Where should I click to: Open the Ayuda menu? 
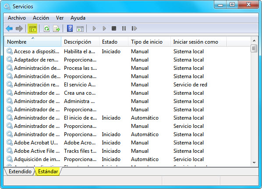(78, 18)
